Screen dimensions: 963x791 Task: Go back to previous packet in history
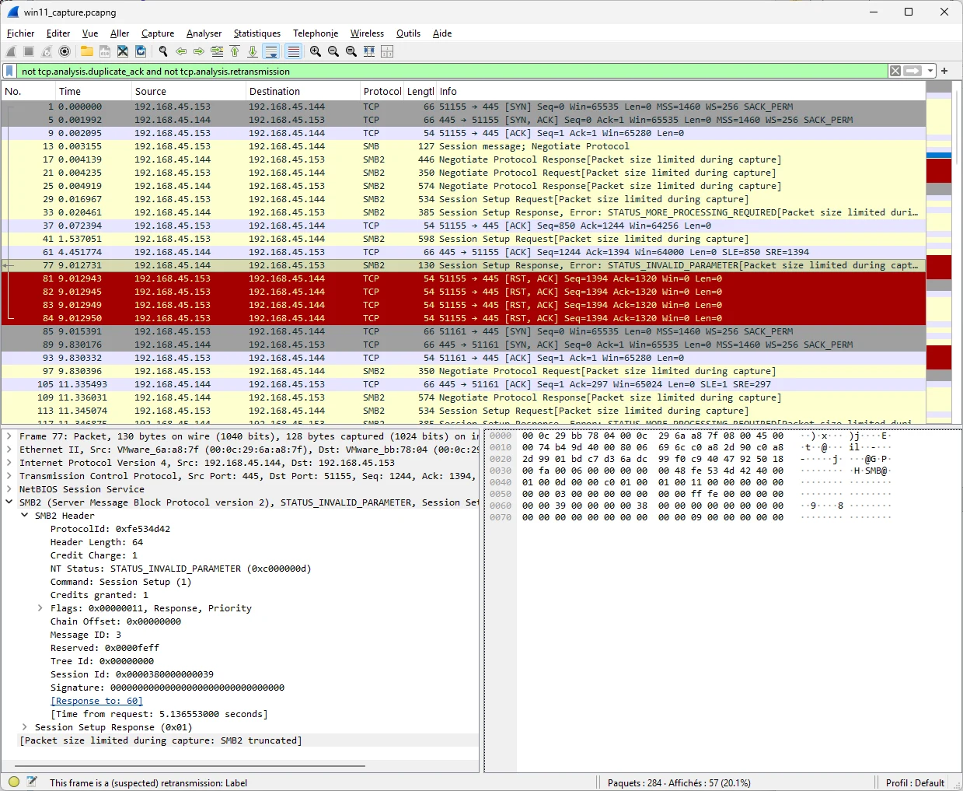(x=181, y=51)
